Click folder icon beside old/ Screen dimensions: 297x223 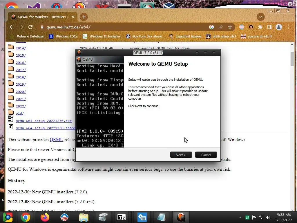(x=11, y=112)
